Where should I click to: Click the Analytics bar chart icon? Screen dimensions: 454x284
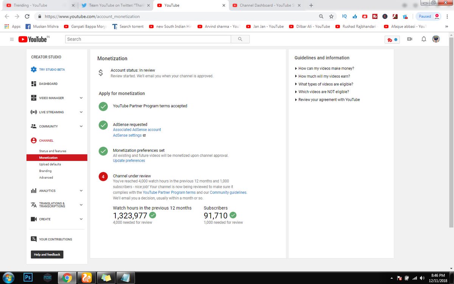(34, 191)
